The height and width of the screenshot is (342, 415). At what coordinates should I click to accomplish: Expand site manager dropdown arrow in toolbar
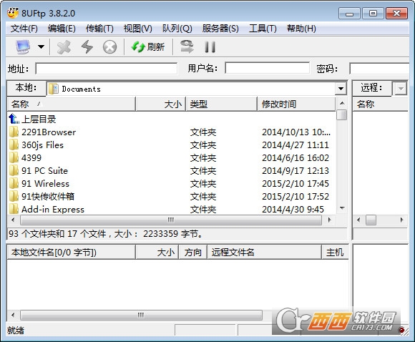click(x=41, y=47)
